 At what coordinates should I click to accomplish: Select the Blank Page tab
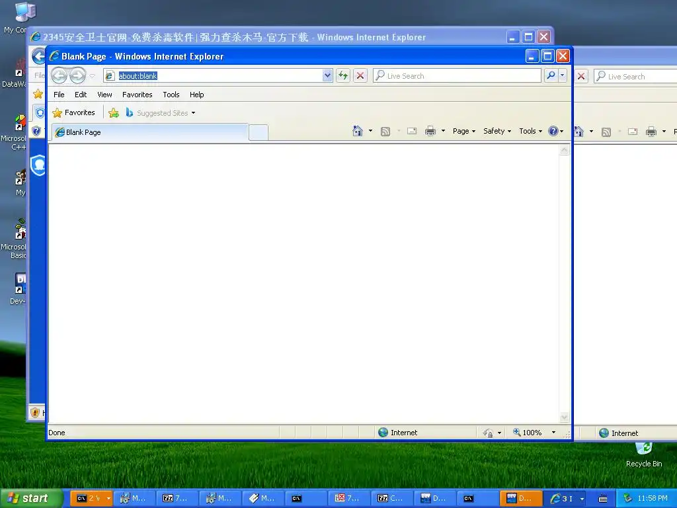150,132
